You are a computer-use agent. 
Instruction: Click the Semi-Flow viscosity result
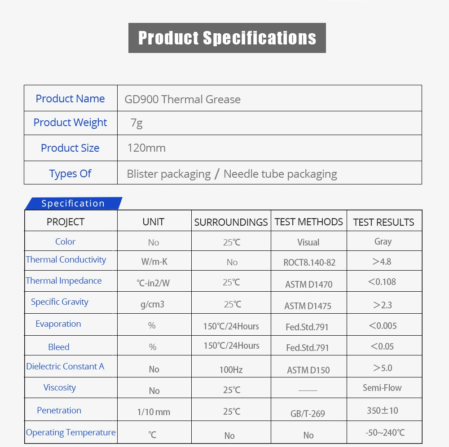tap(382, 388)
